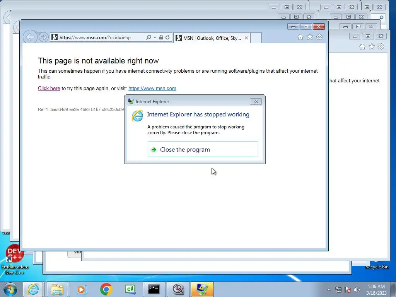This screenshot has height=297, width=396.
Task: Close the Internet Explorer error dialog
Action: pyautogui.click(x=256, y=102)
